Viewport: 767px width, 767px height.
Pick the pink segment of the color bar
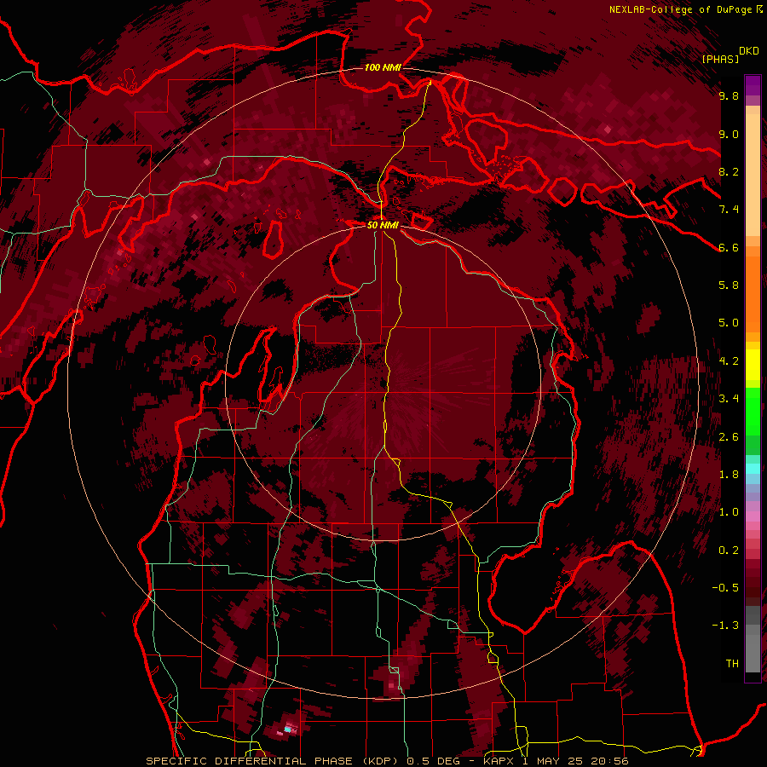(x=753, y=516)
